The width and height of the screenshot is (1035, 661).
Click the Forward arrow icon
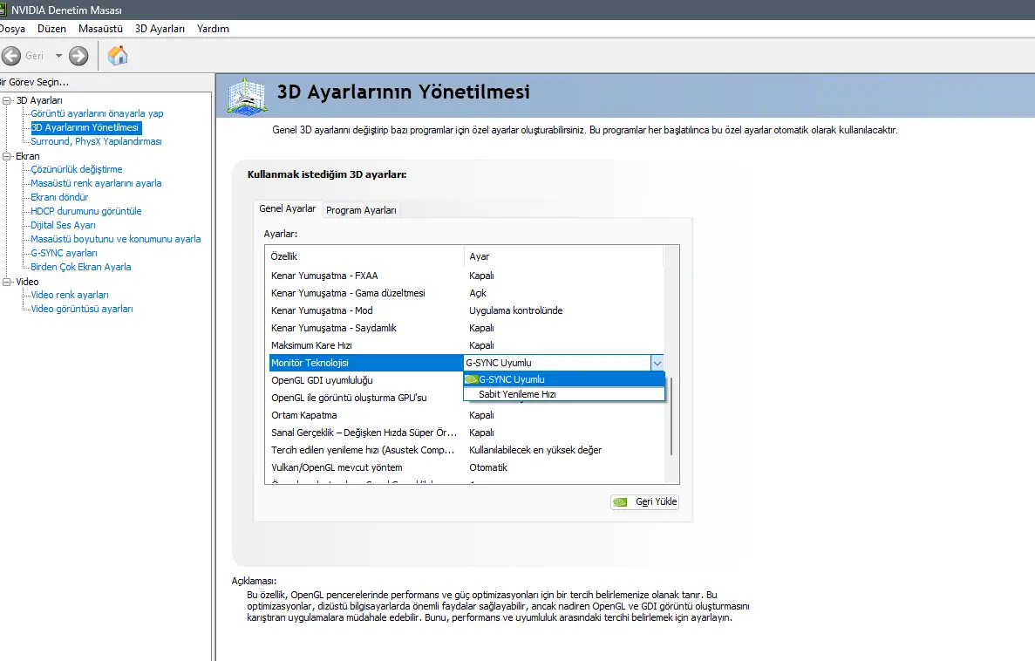point(78,56)
